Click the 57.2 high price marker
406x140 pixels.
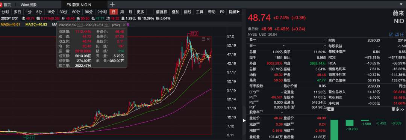click(194, 34)
